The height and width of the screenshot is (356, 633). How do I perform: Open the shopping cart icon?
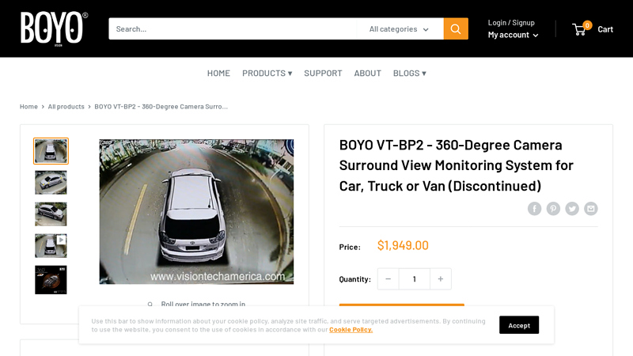(580, 29)
